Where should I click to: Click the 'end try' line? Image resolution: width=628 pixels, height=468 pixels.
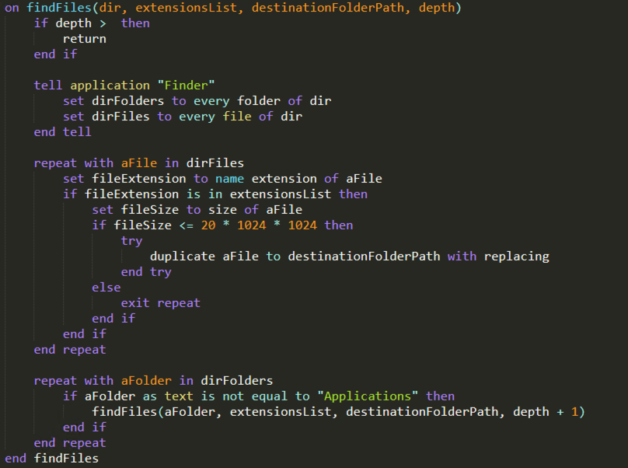146,272
